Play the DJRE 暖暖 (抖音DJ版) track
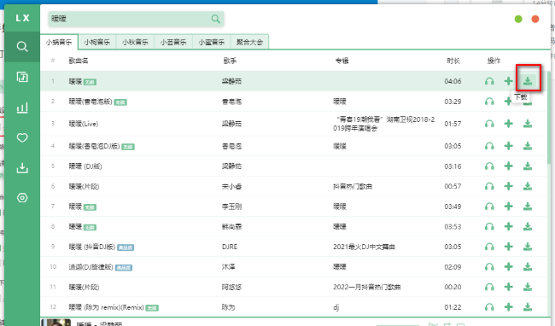Viewport: 555px width, 326px height. click(489, 247)
